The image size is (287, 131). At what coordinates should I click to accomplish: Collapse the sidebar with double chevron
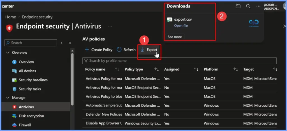70,43
